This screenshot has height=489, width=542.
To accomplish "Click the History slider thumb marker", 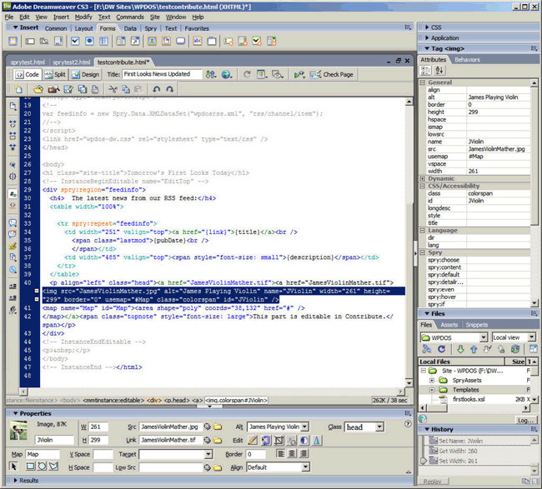I will [x=423, y=461].
